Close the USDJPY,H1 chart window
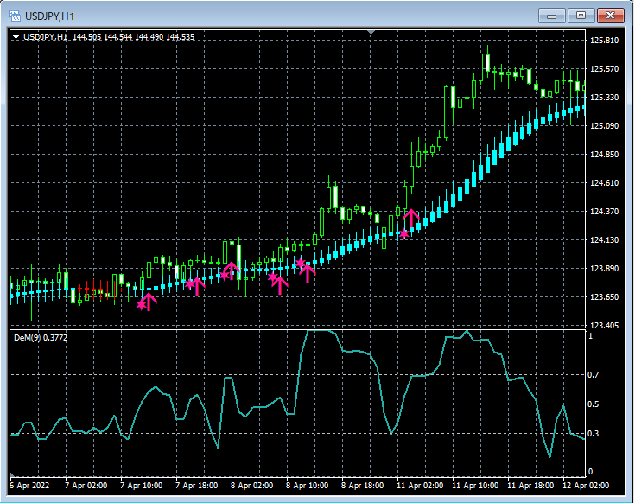 [611, 16]
